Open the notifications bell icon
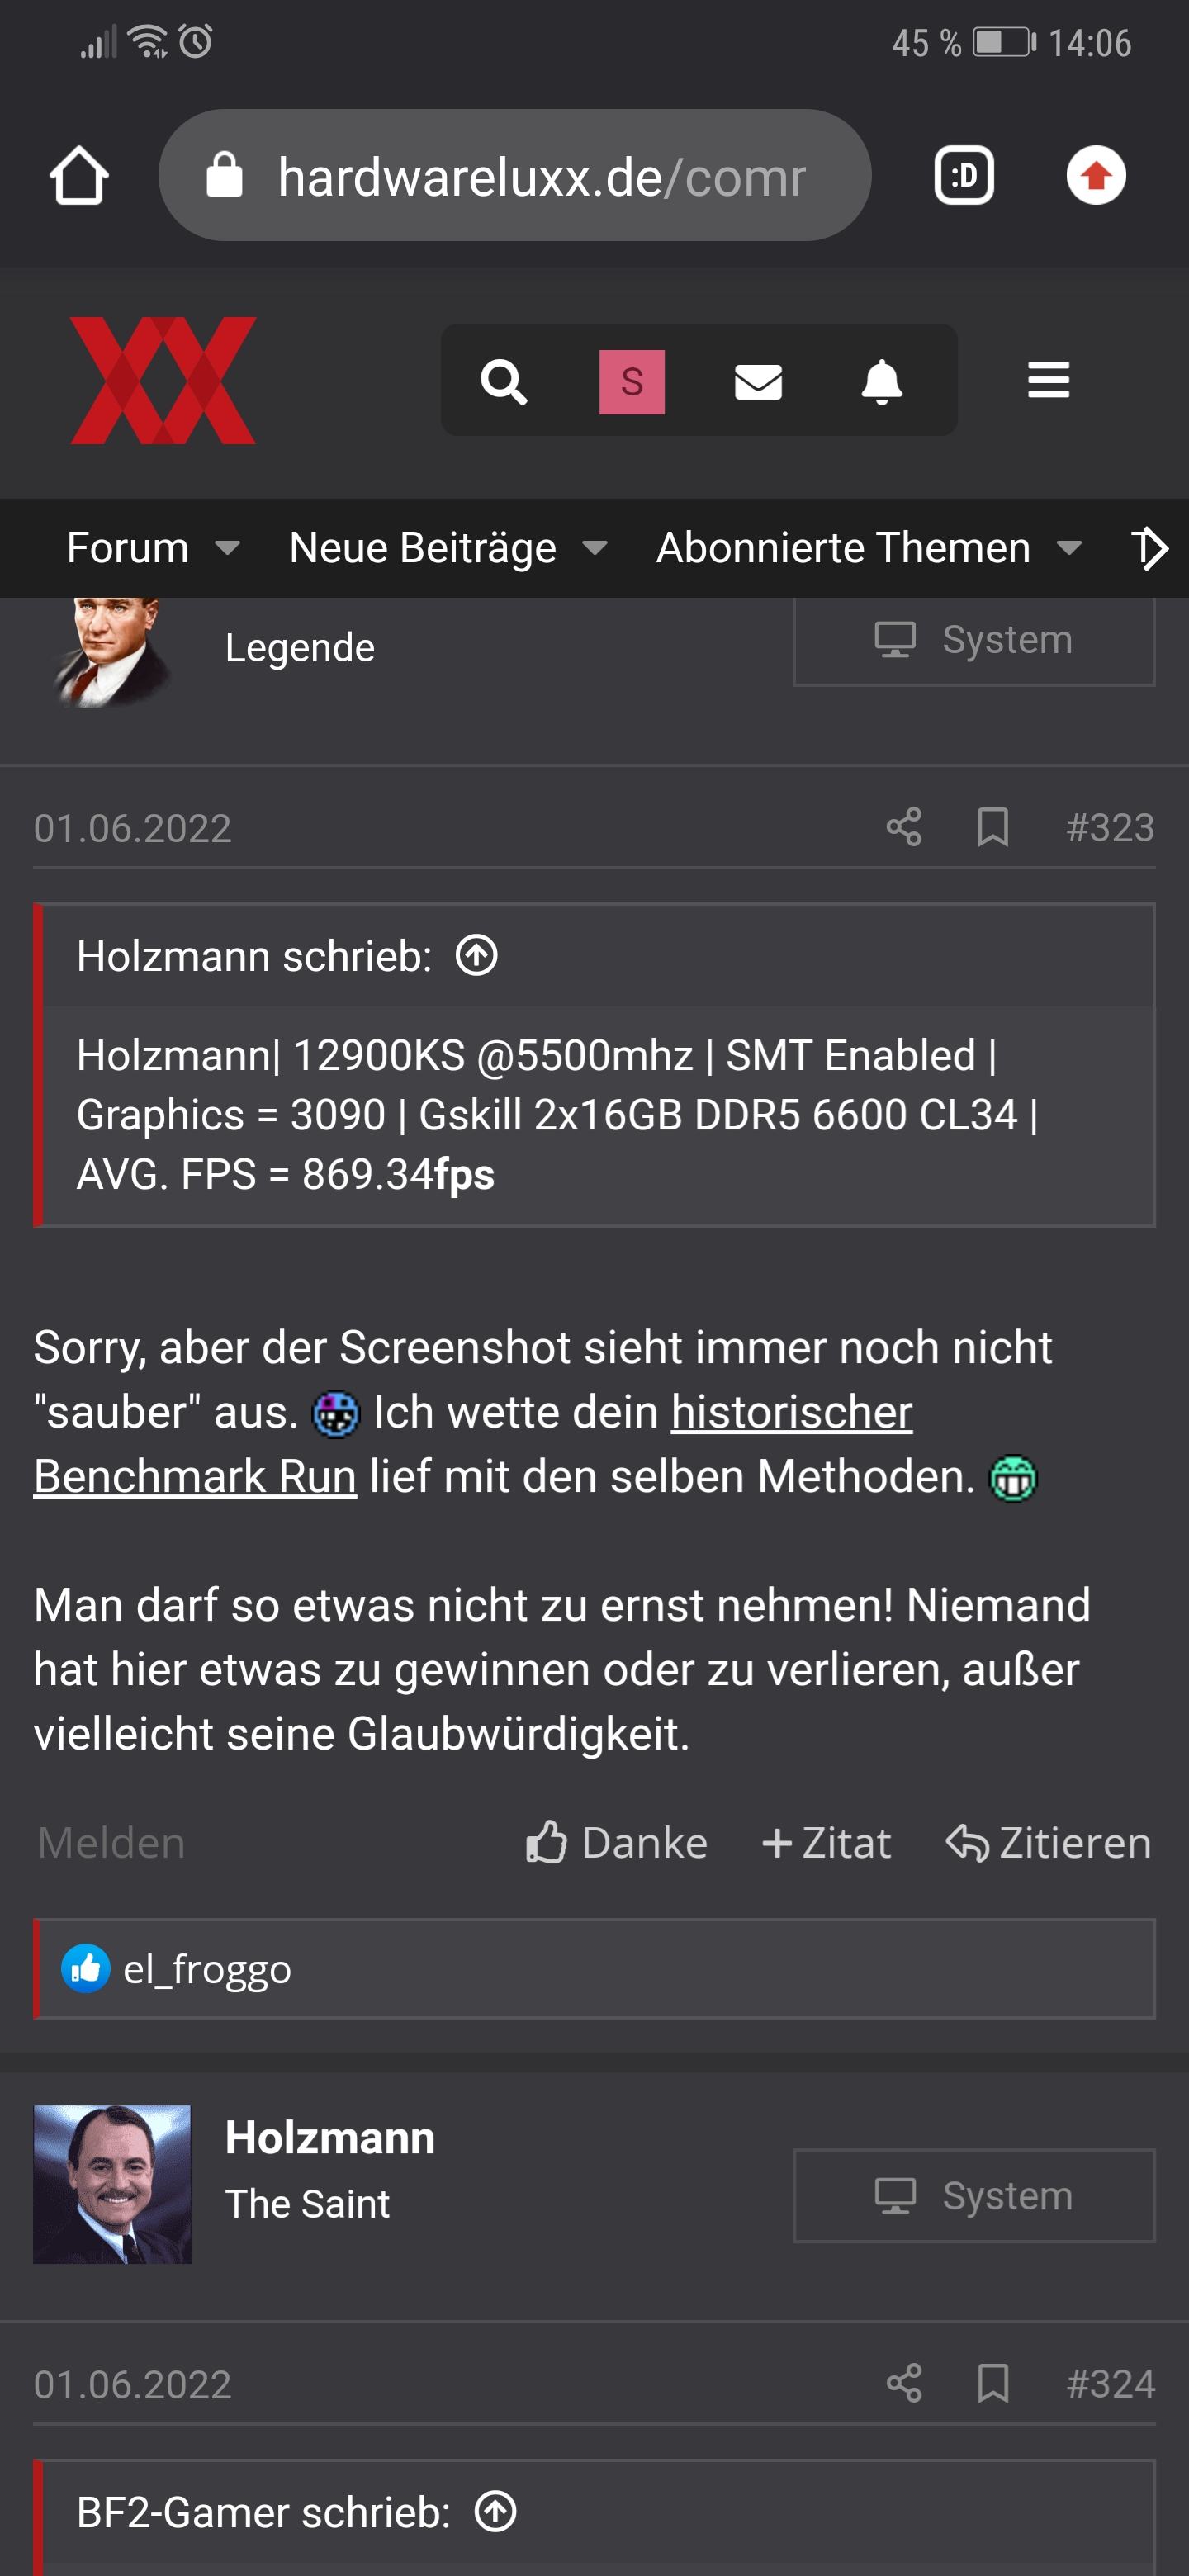 [x=882, y=381]
